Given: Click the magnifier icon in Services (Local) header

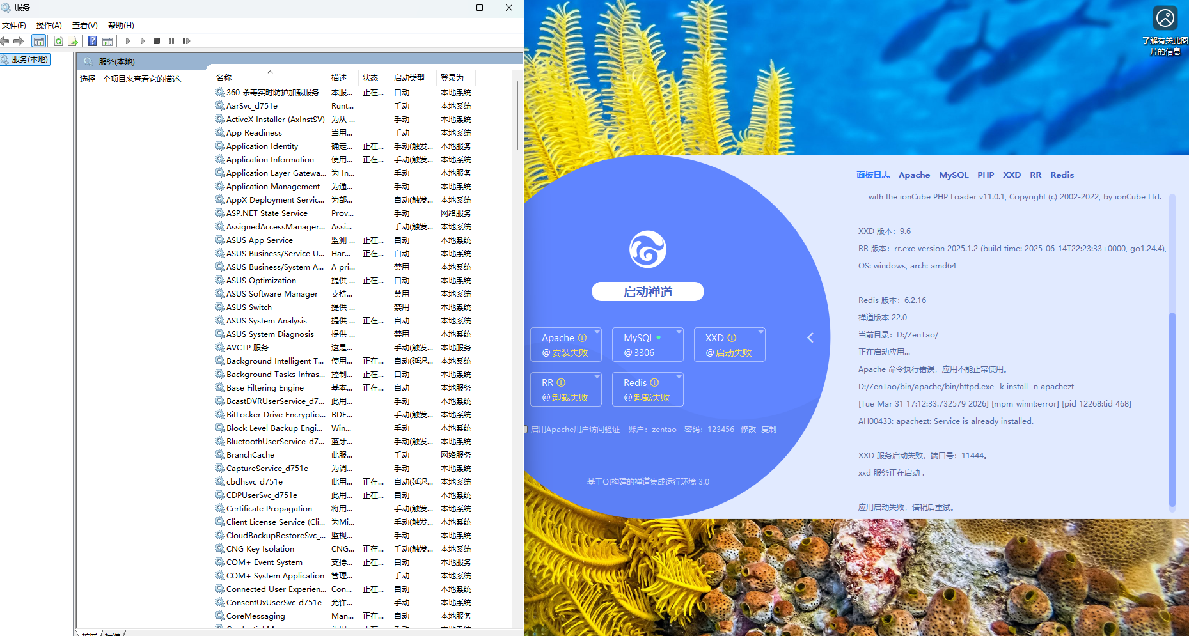Looking at the screenshot, I should 88,61.
